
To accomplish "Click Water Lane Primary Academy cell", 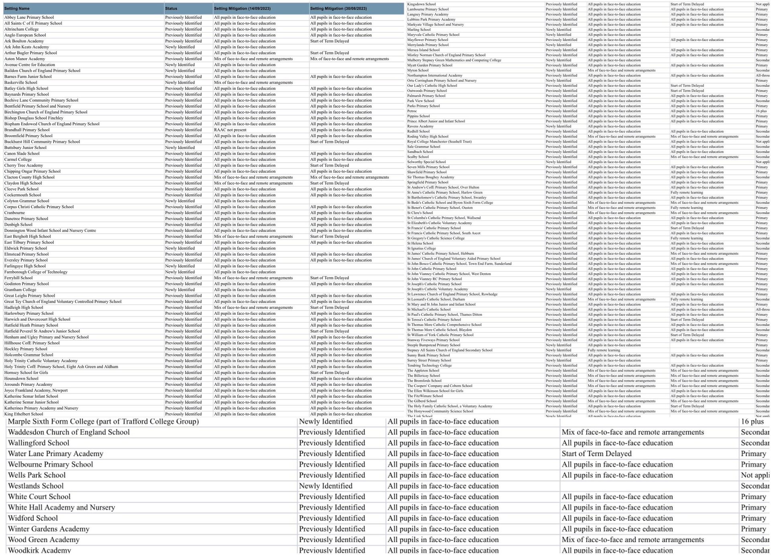I will [55, 454].
